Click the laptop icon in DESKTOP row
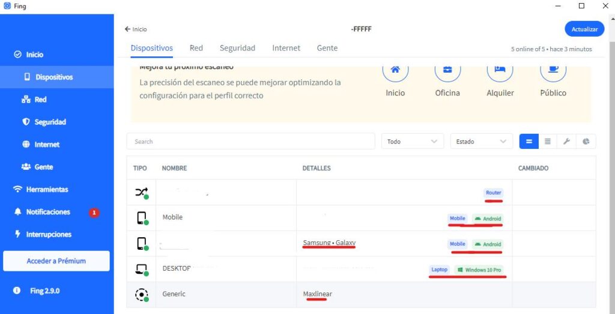 (x=141, y=270)
